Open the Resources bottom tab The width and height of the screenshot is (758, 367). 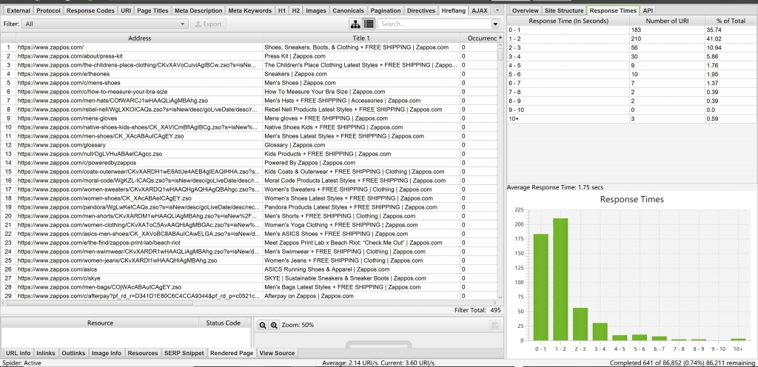(x=143, y=353)
